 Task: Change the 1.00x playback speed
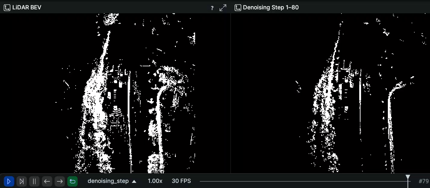point(155,181)
